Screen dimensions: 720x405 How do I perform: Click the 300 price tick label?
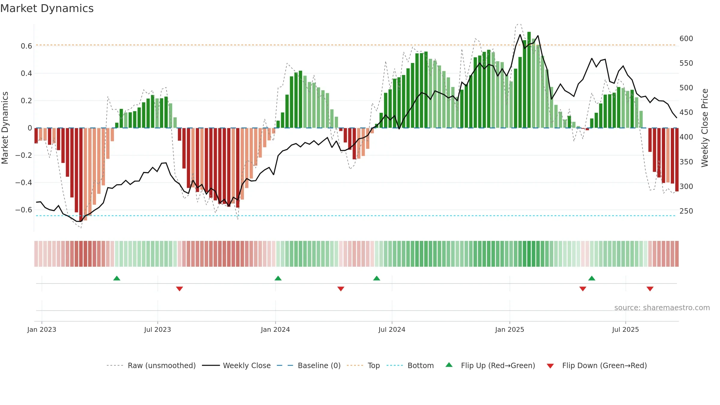click(686, 187)
